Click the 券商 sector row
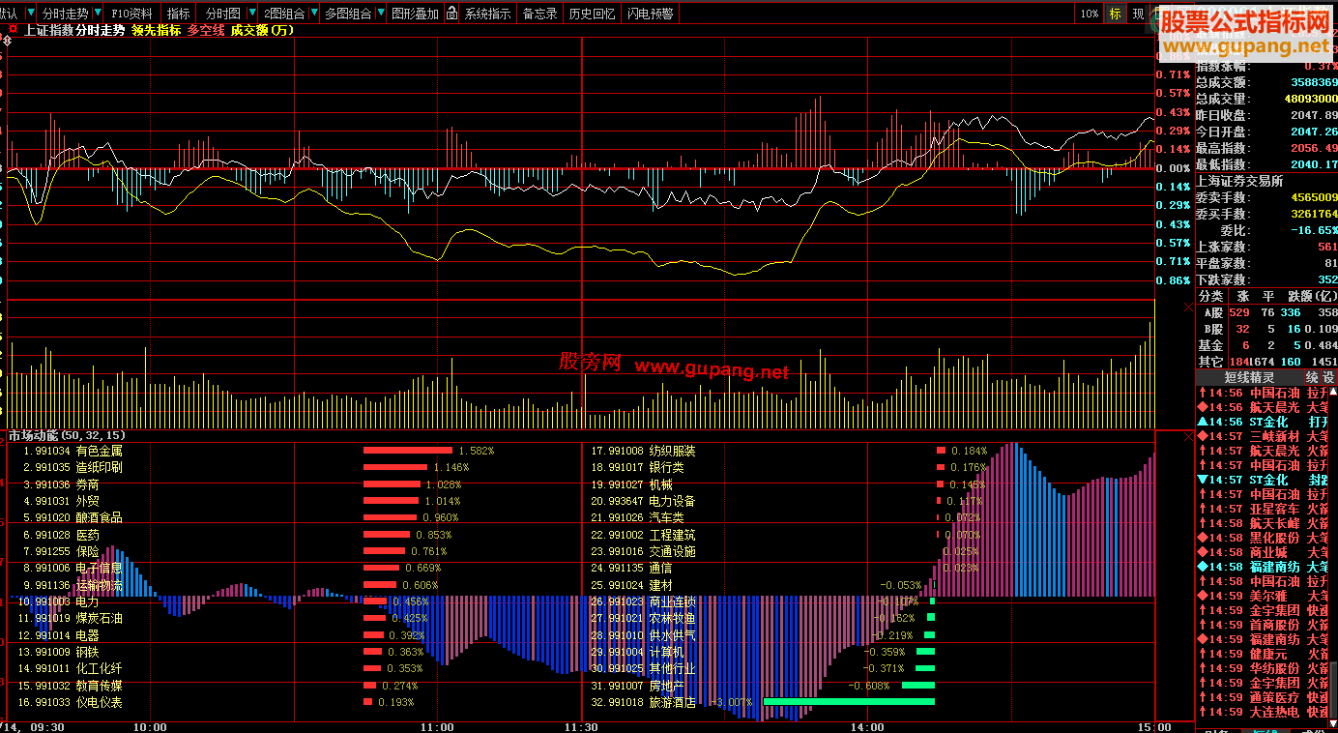 click(x=241, y=484)
